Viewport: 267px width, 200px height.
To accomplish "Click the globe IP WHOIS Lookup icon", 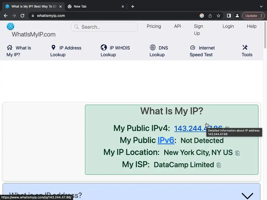I will pyautogui.click(x=104, y=47).
